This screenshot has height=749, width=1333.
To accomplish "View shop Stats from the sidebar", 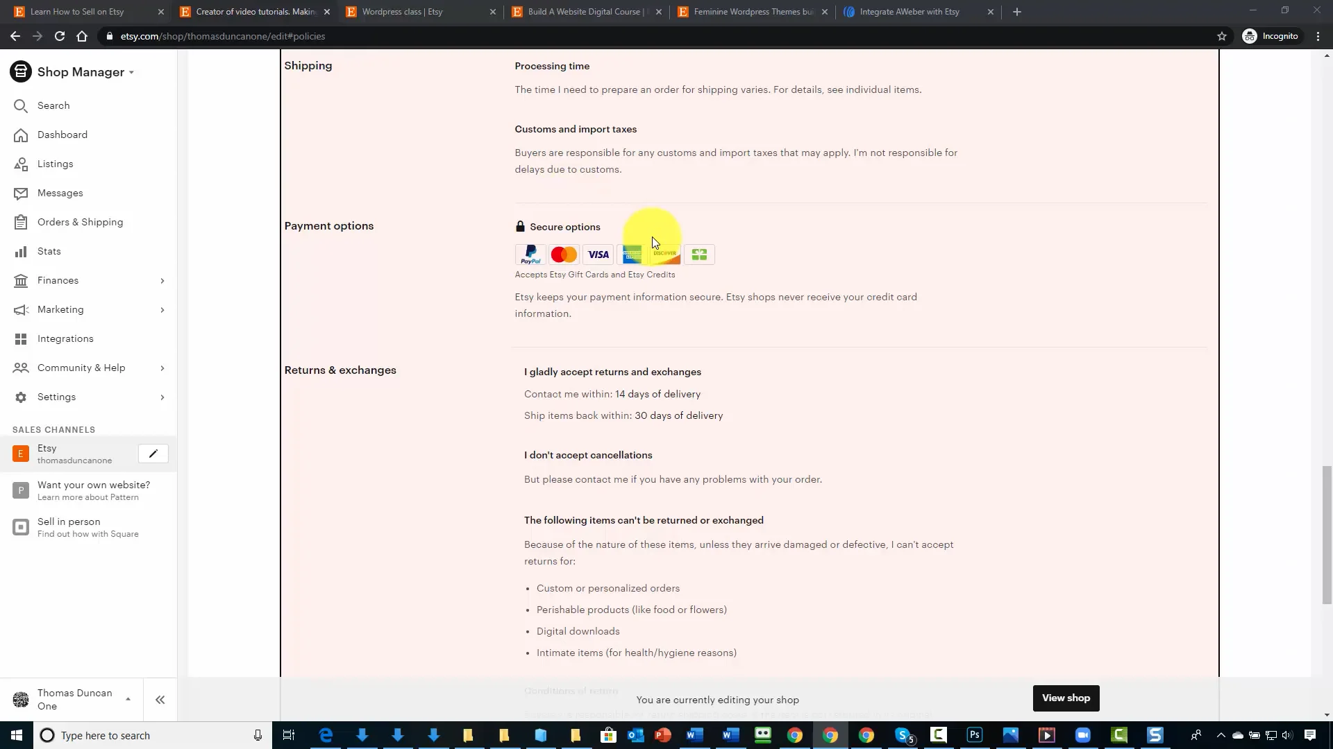I will tap(49, 251).
